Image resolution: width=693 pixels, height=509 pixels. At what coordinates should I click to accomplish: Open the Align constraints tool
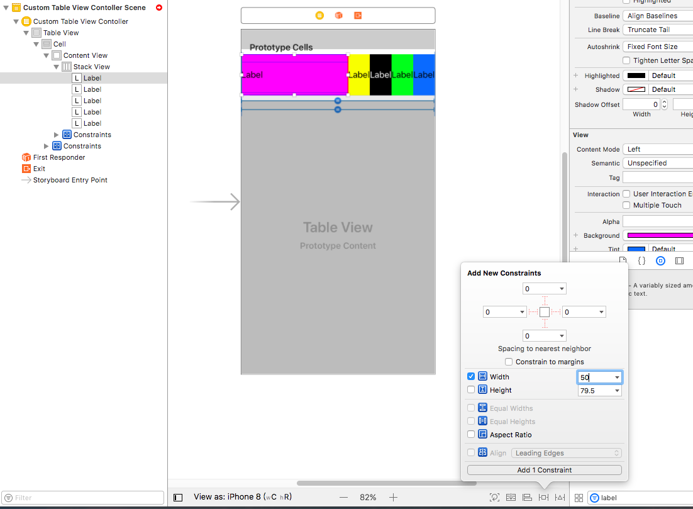[x=528, y=497]
